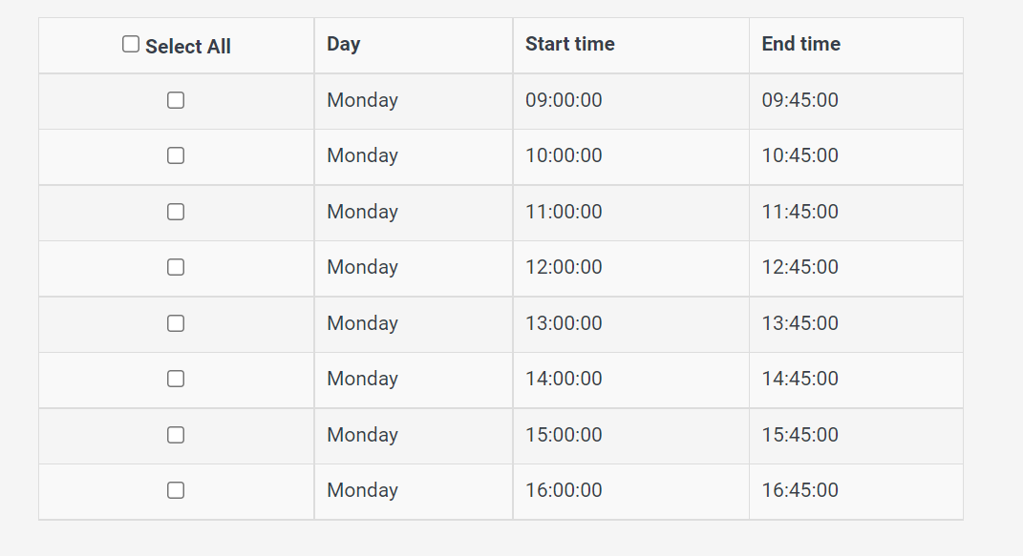Click the Select All label text
Viewport: 1023px width, 556px height.
click(x=188, y=47)
